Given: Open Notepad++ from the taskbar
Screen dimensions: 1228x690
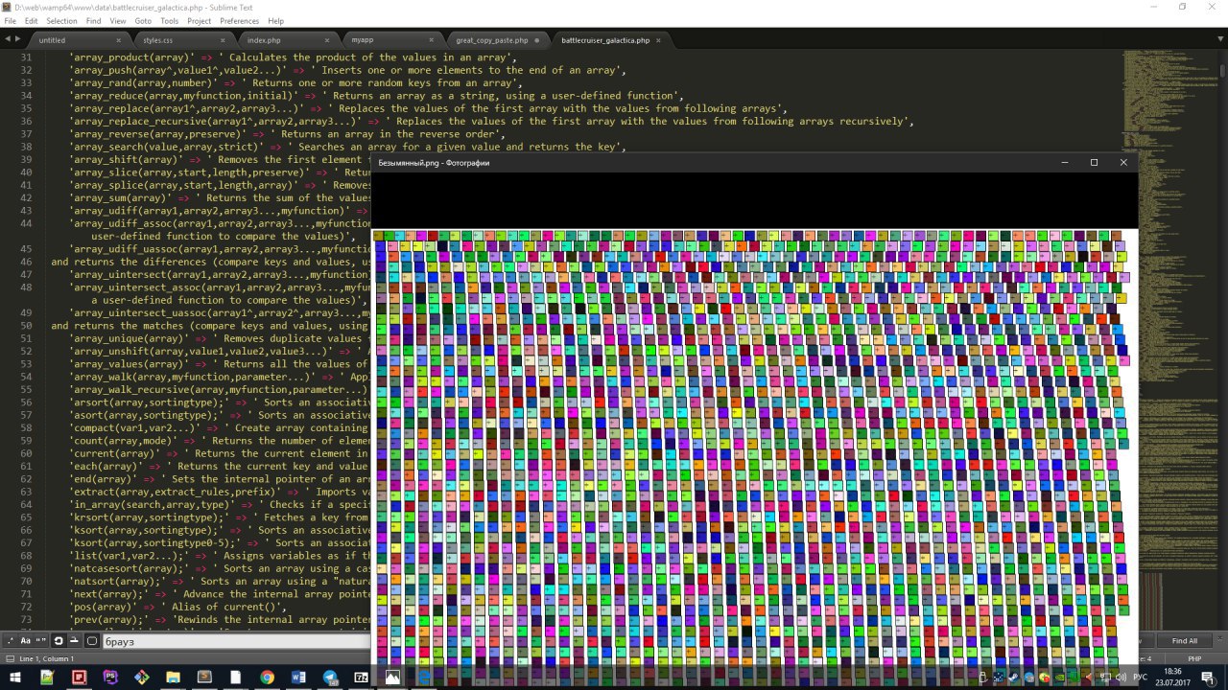Looking at the screenshot, I should 47,678.
